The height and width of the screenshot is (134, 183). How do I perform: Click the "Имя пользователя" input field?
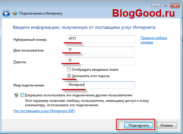click(101, 50)
